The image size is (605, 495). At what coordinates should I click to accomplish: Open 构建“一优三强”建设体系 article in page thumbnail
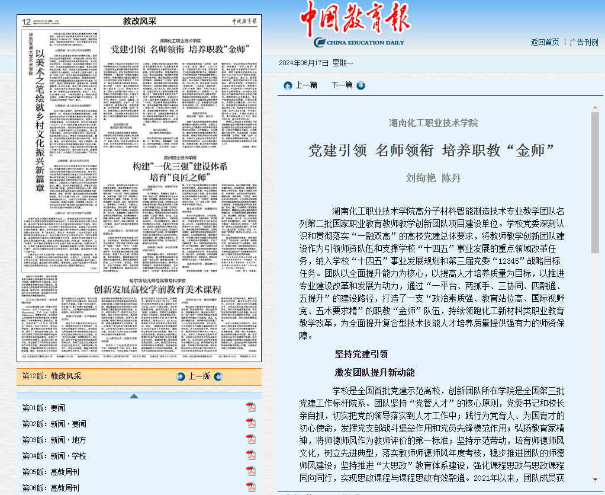pos(180,172)
